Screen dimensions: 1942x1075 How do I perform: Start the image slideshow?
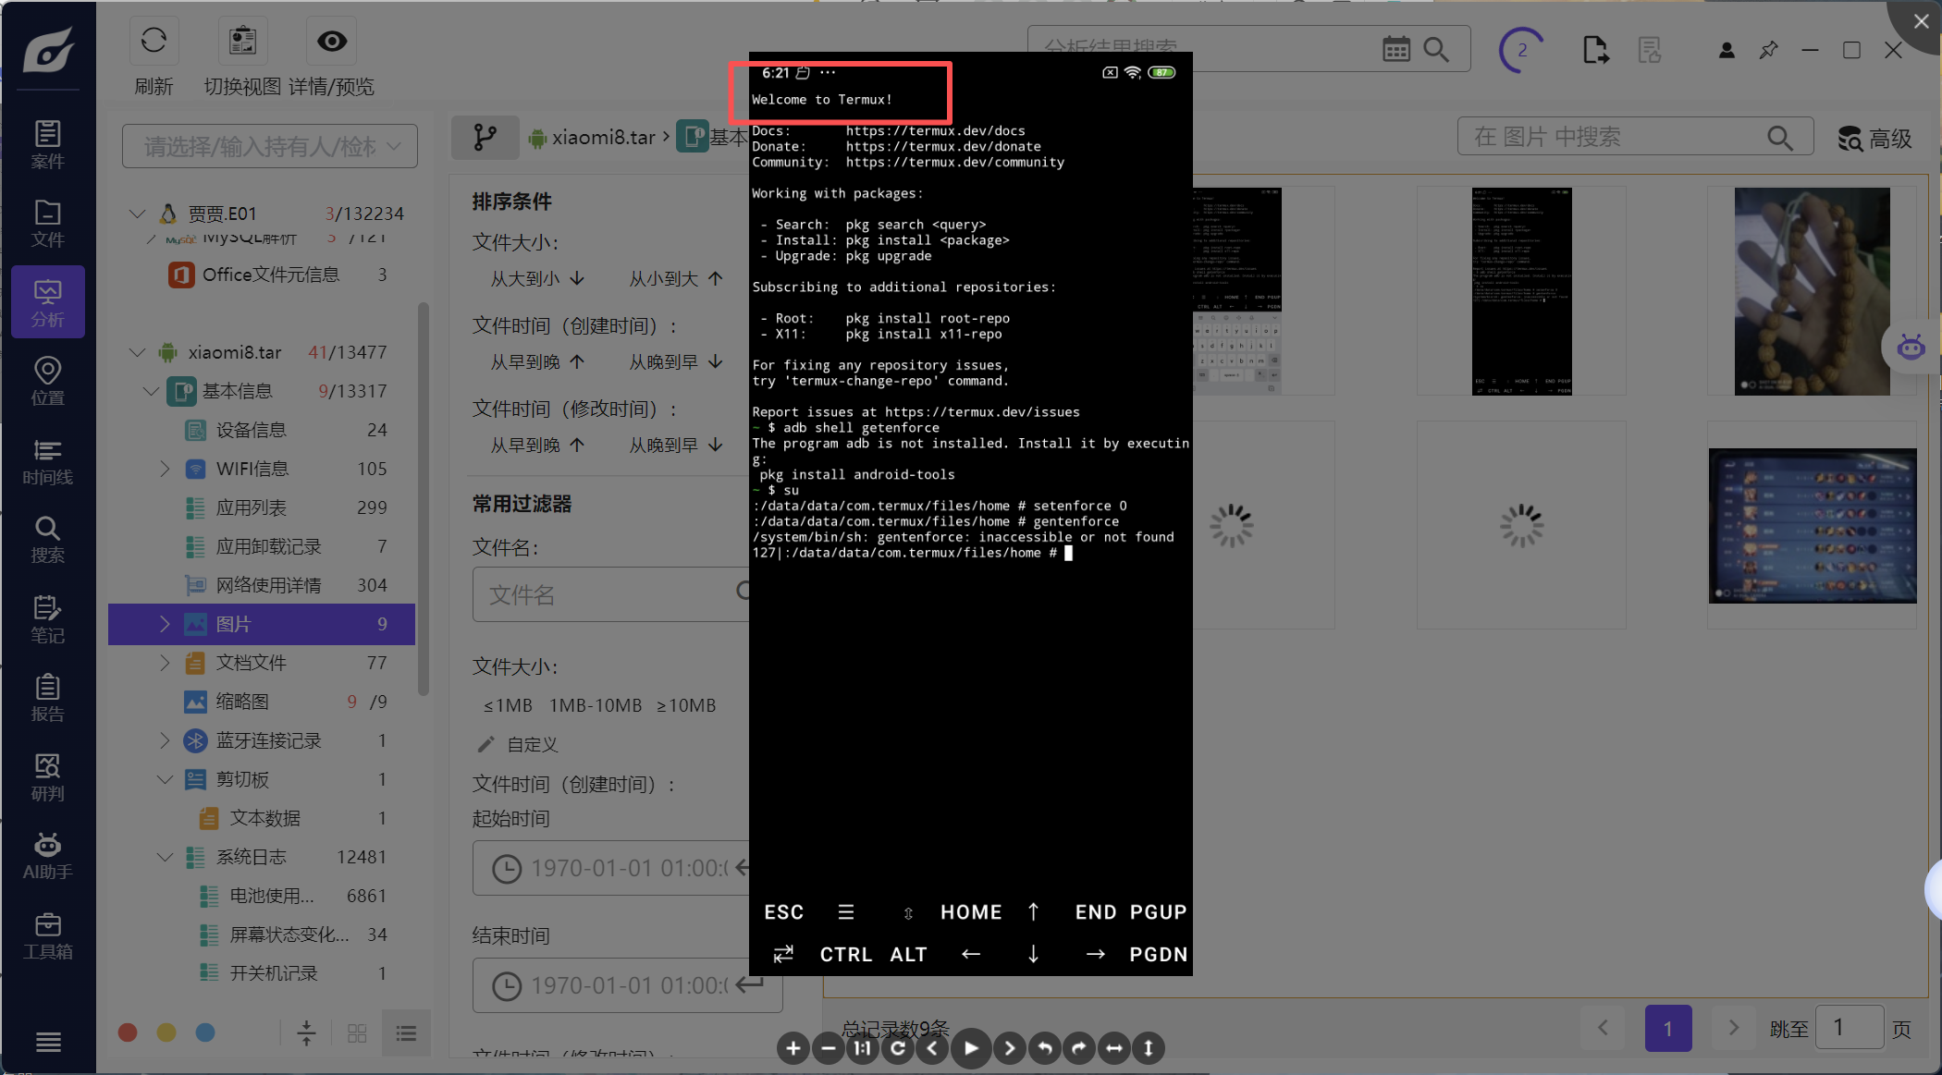coord(971,1048)
